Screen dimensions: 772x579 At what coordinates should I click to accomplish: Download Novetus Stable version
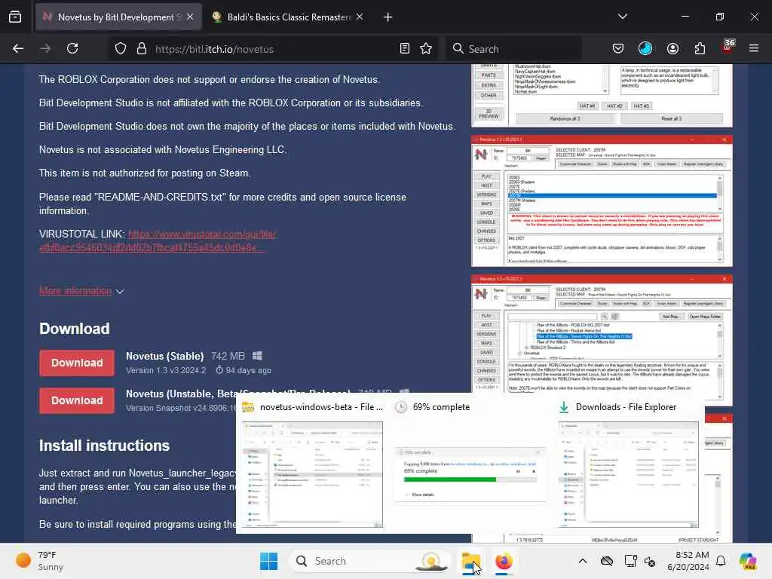coord(77,363)
